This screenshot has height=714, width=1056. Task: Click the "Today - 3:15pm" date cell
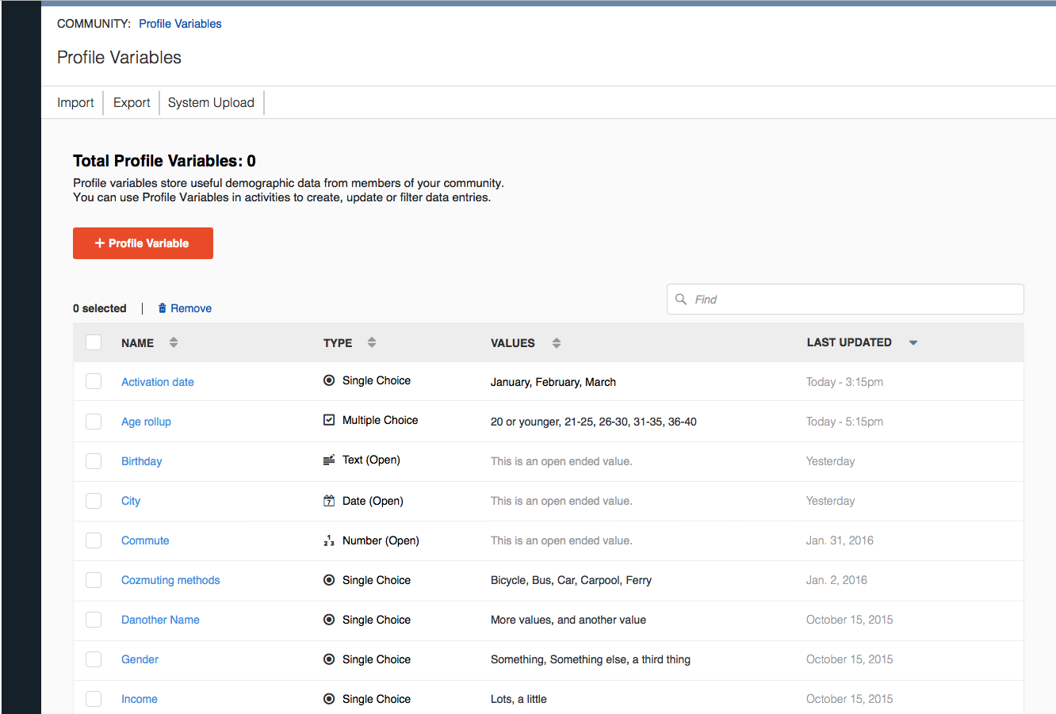point(844,382)
